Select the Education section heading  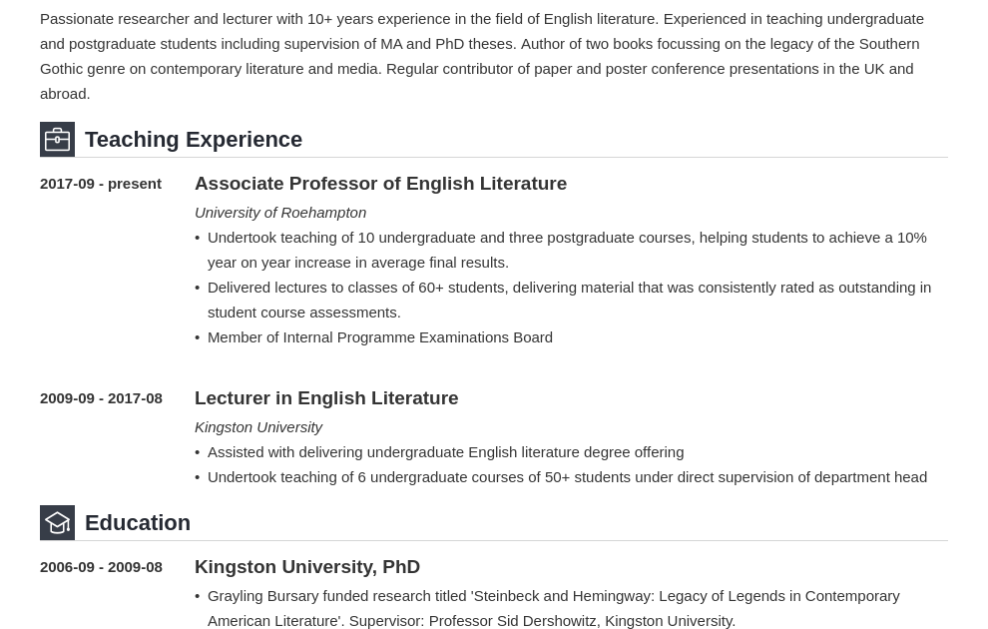coord(138,522)
